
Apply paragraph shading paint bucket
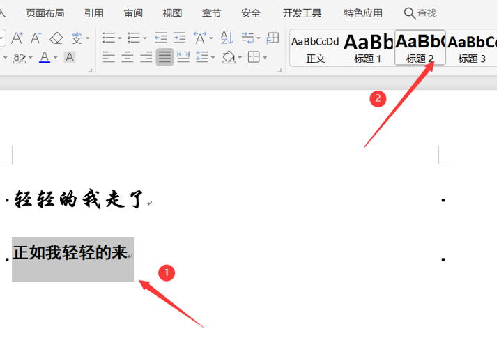pos(229,57)
